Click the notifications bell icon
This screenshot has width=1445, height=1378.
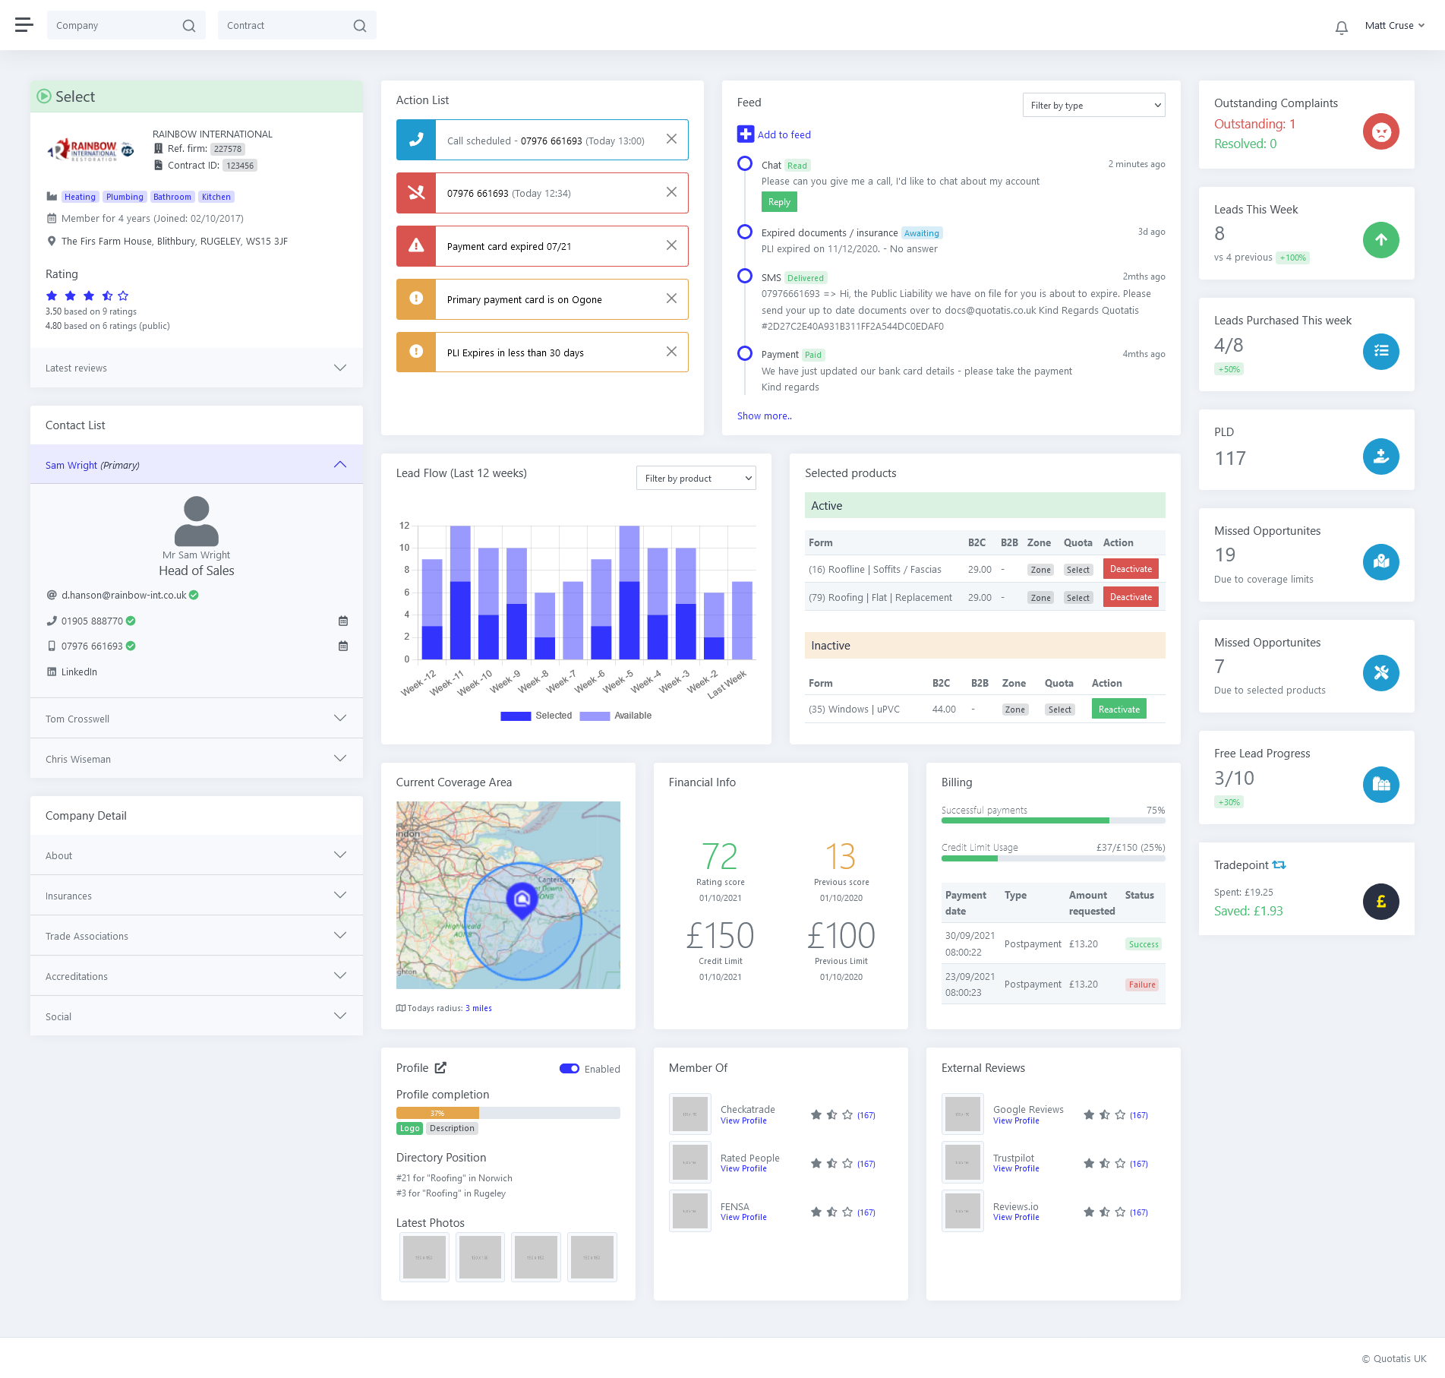pyautogui.click(x=1341, y=27)
